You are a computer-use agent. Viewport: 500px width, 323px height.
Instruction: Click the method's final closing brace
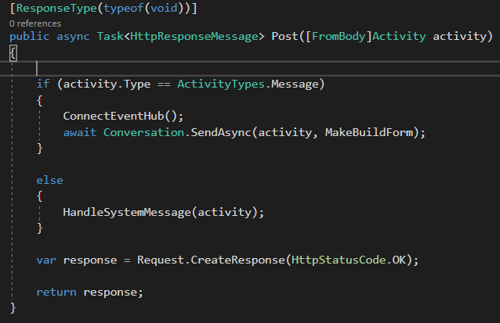[x=13, y=308]
